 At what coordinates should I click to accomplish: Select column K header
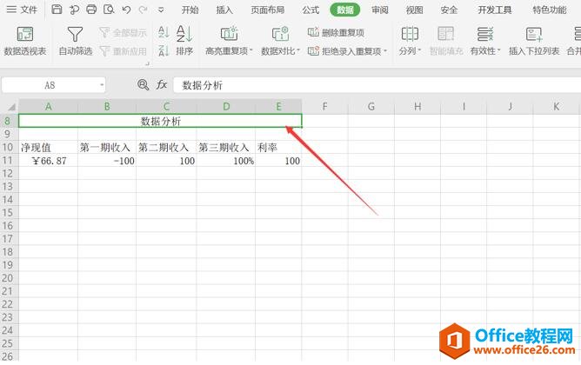click(x=557, y=107)
